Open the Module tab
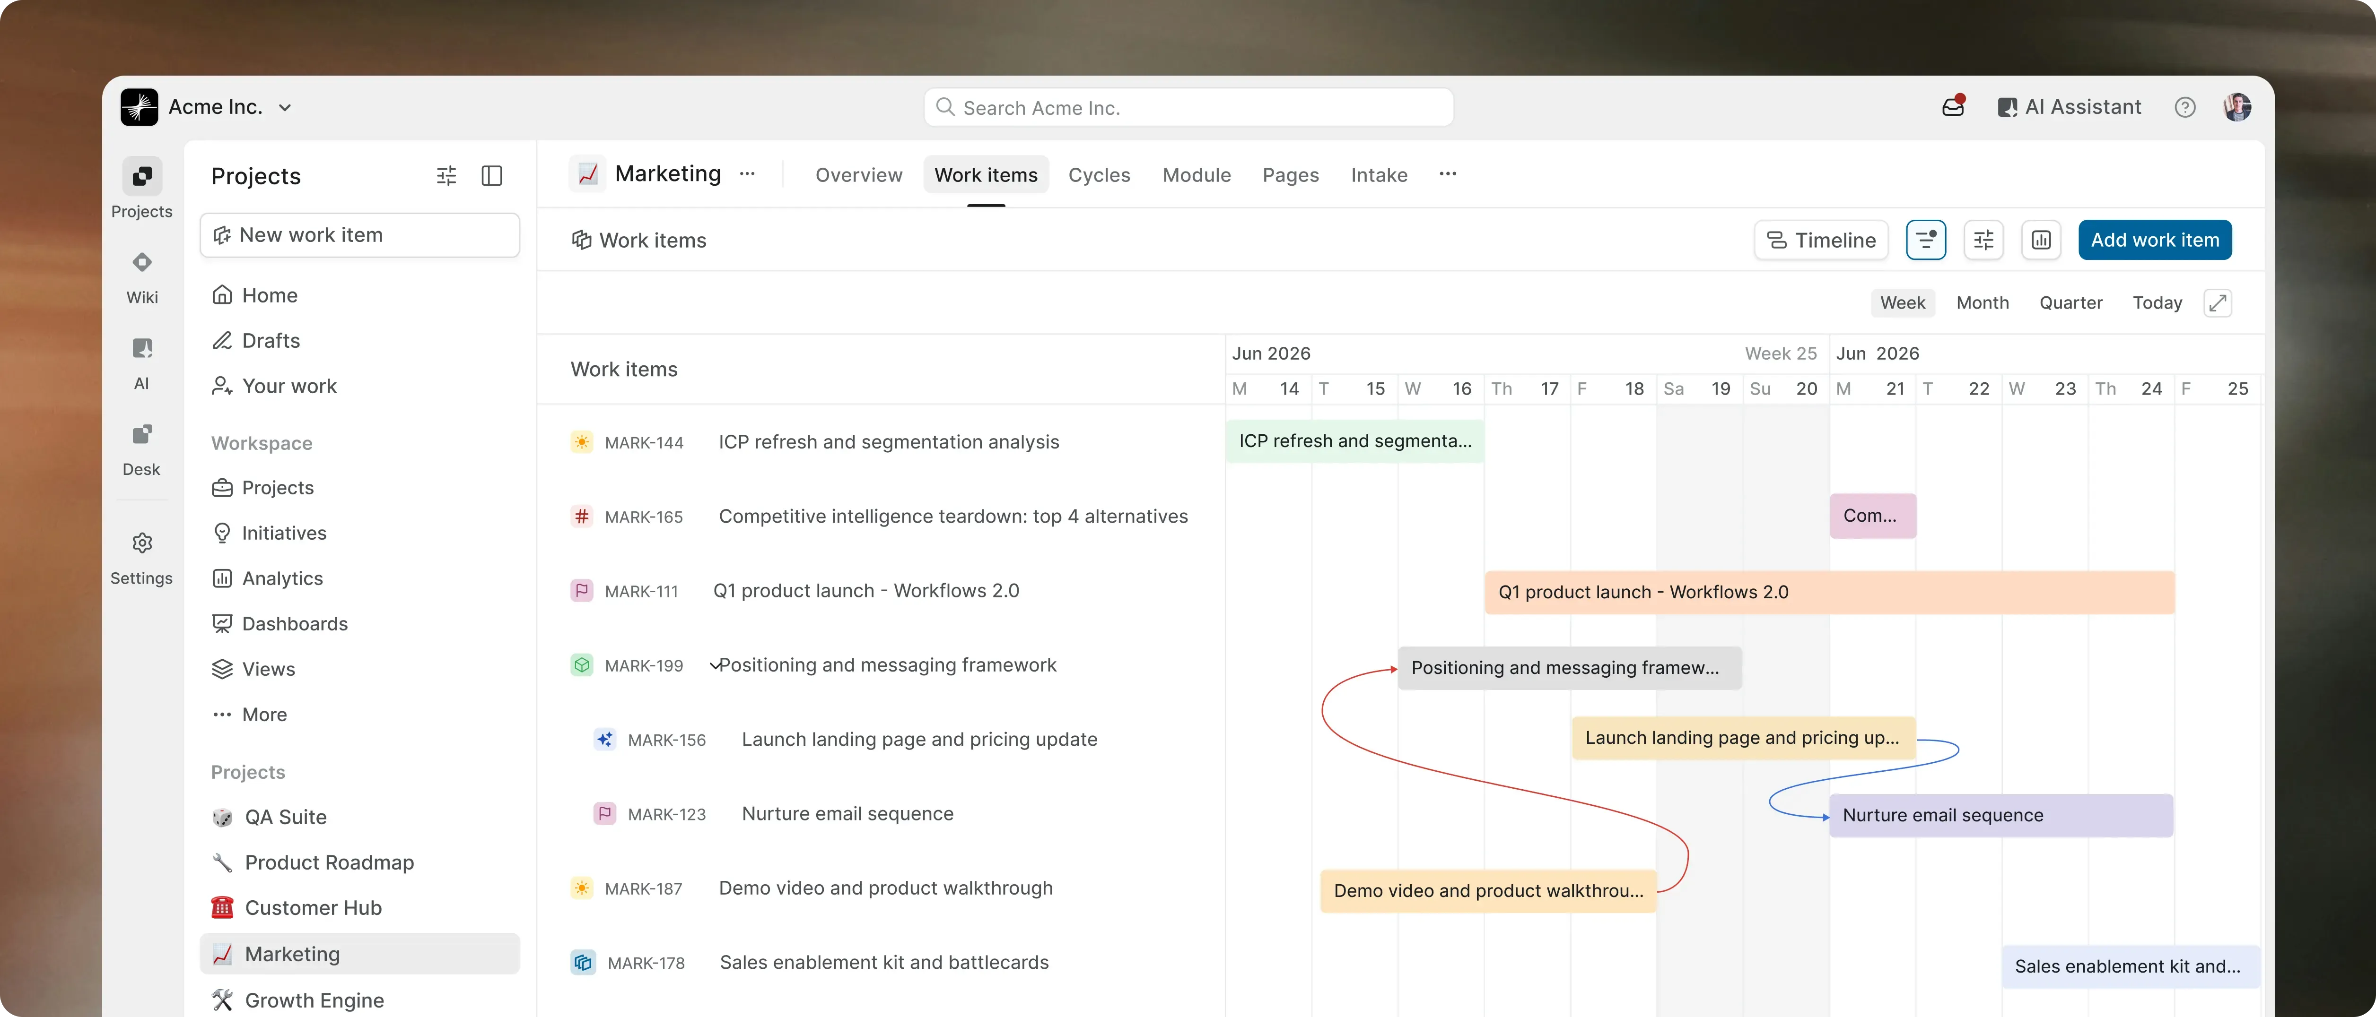 (1197, 175)
